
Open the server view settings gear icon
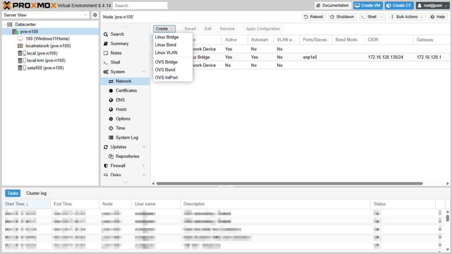coord(95,15)
